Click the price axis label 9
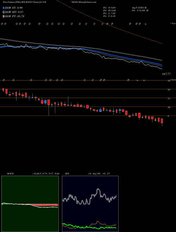Viewport: 176px width, 232px height. (168, 116)
